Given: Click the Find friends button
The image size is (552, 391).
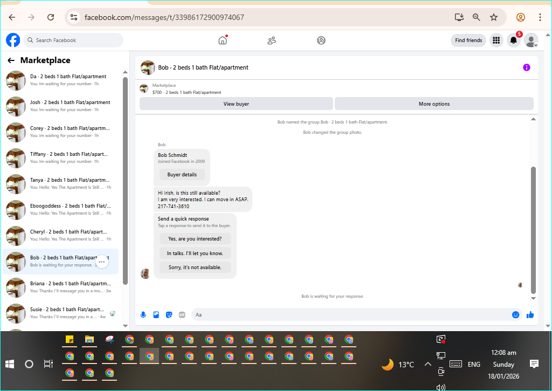Looking at the screenshot, I should tap(468, 40).
